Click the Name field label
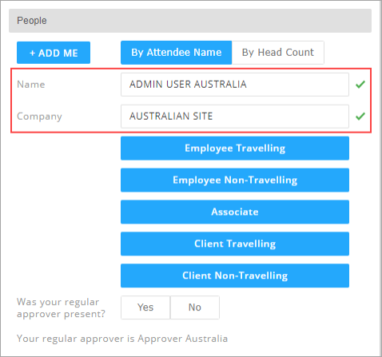 click(31, 85)
